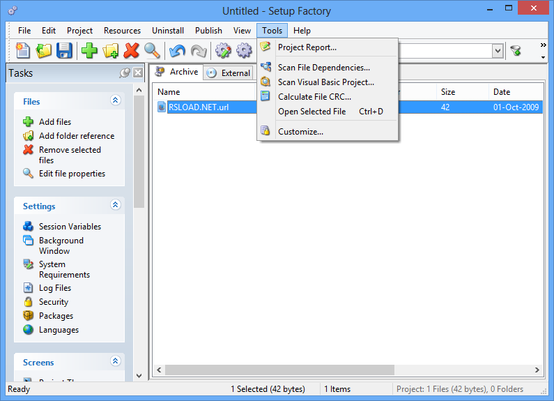Click the Background Window icon
The image size is (554, 401).
[28, 240]
